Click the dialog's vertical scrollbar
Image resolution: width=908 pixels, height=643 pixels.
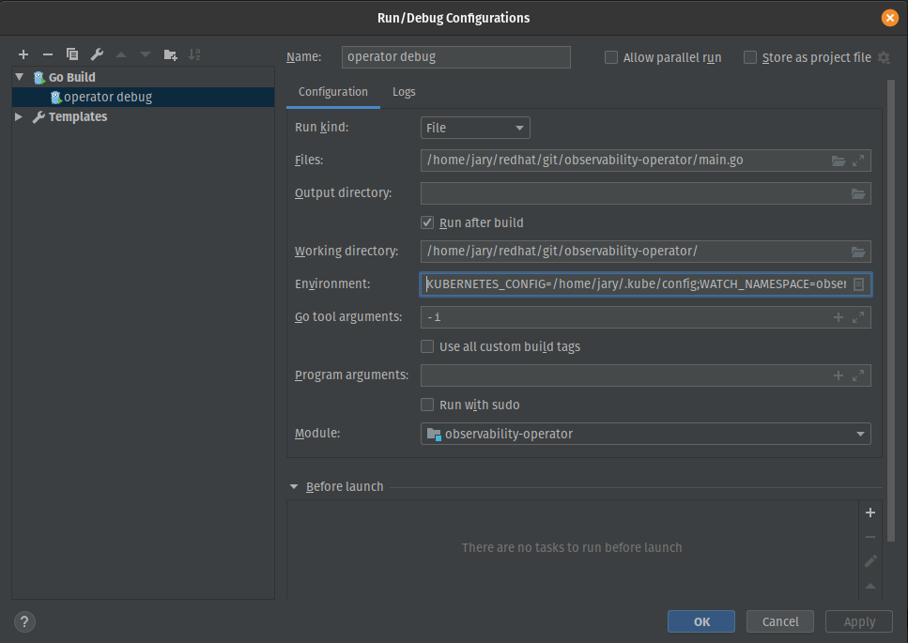[x=890, y=311]
